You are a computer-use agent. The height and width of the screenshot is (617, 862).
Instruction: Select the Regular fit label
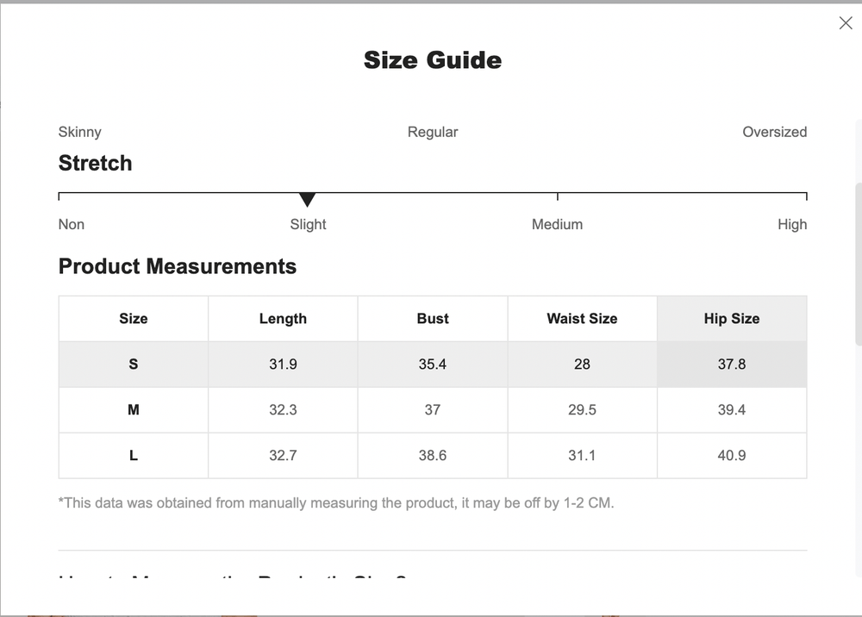pos(433,132)
